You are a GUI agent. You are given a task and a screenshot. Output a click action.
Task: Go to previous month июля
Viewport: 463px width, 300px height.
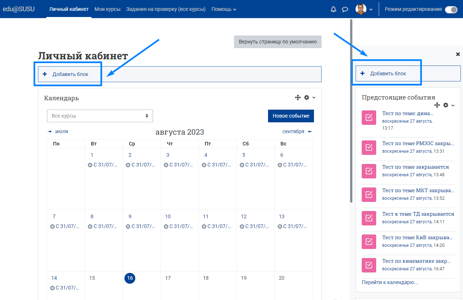click(x=58, y=131)
